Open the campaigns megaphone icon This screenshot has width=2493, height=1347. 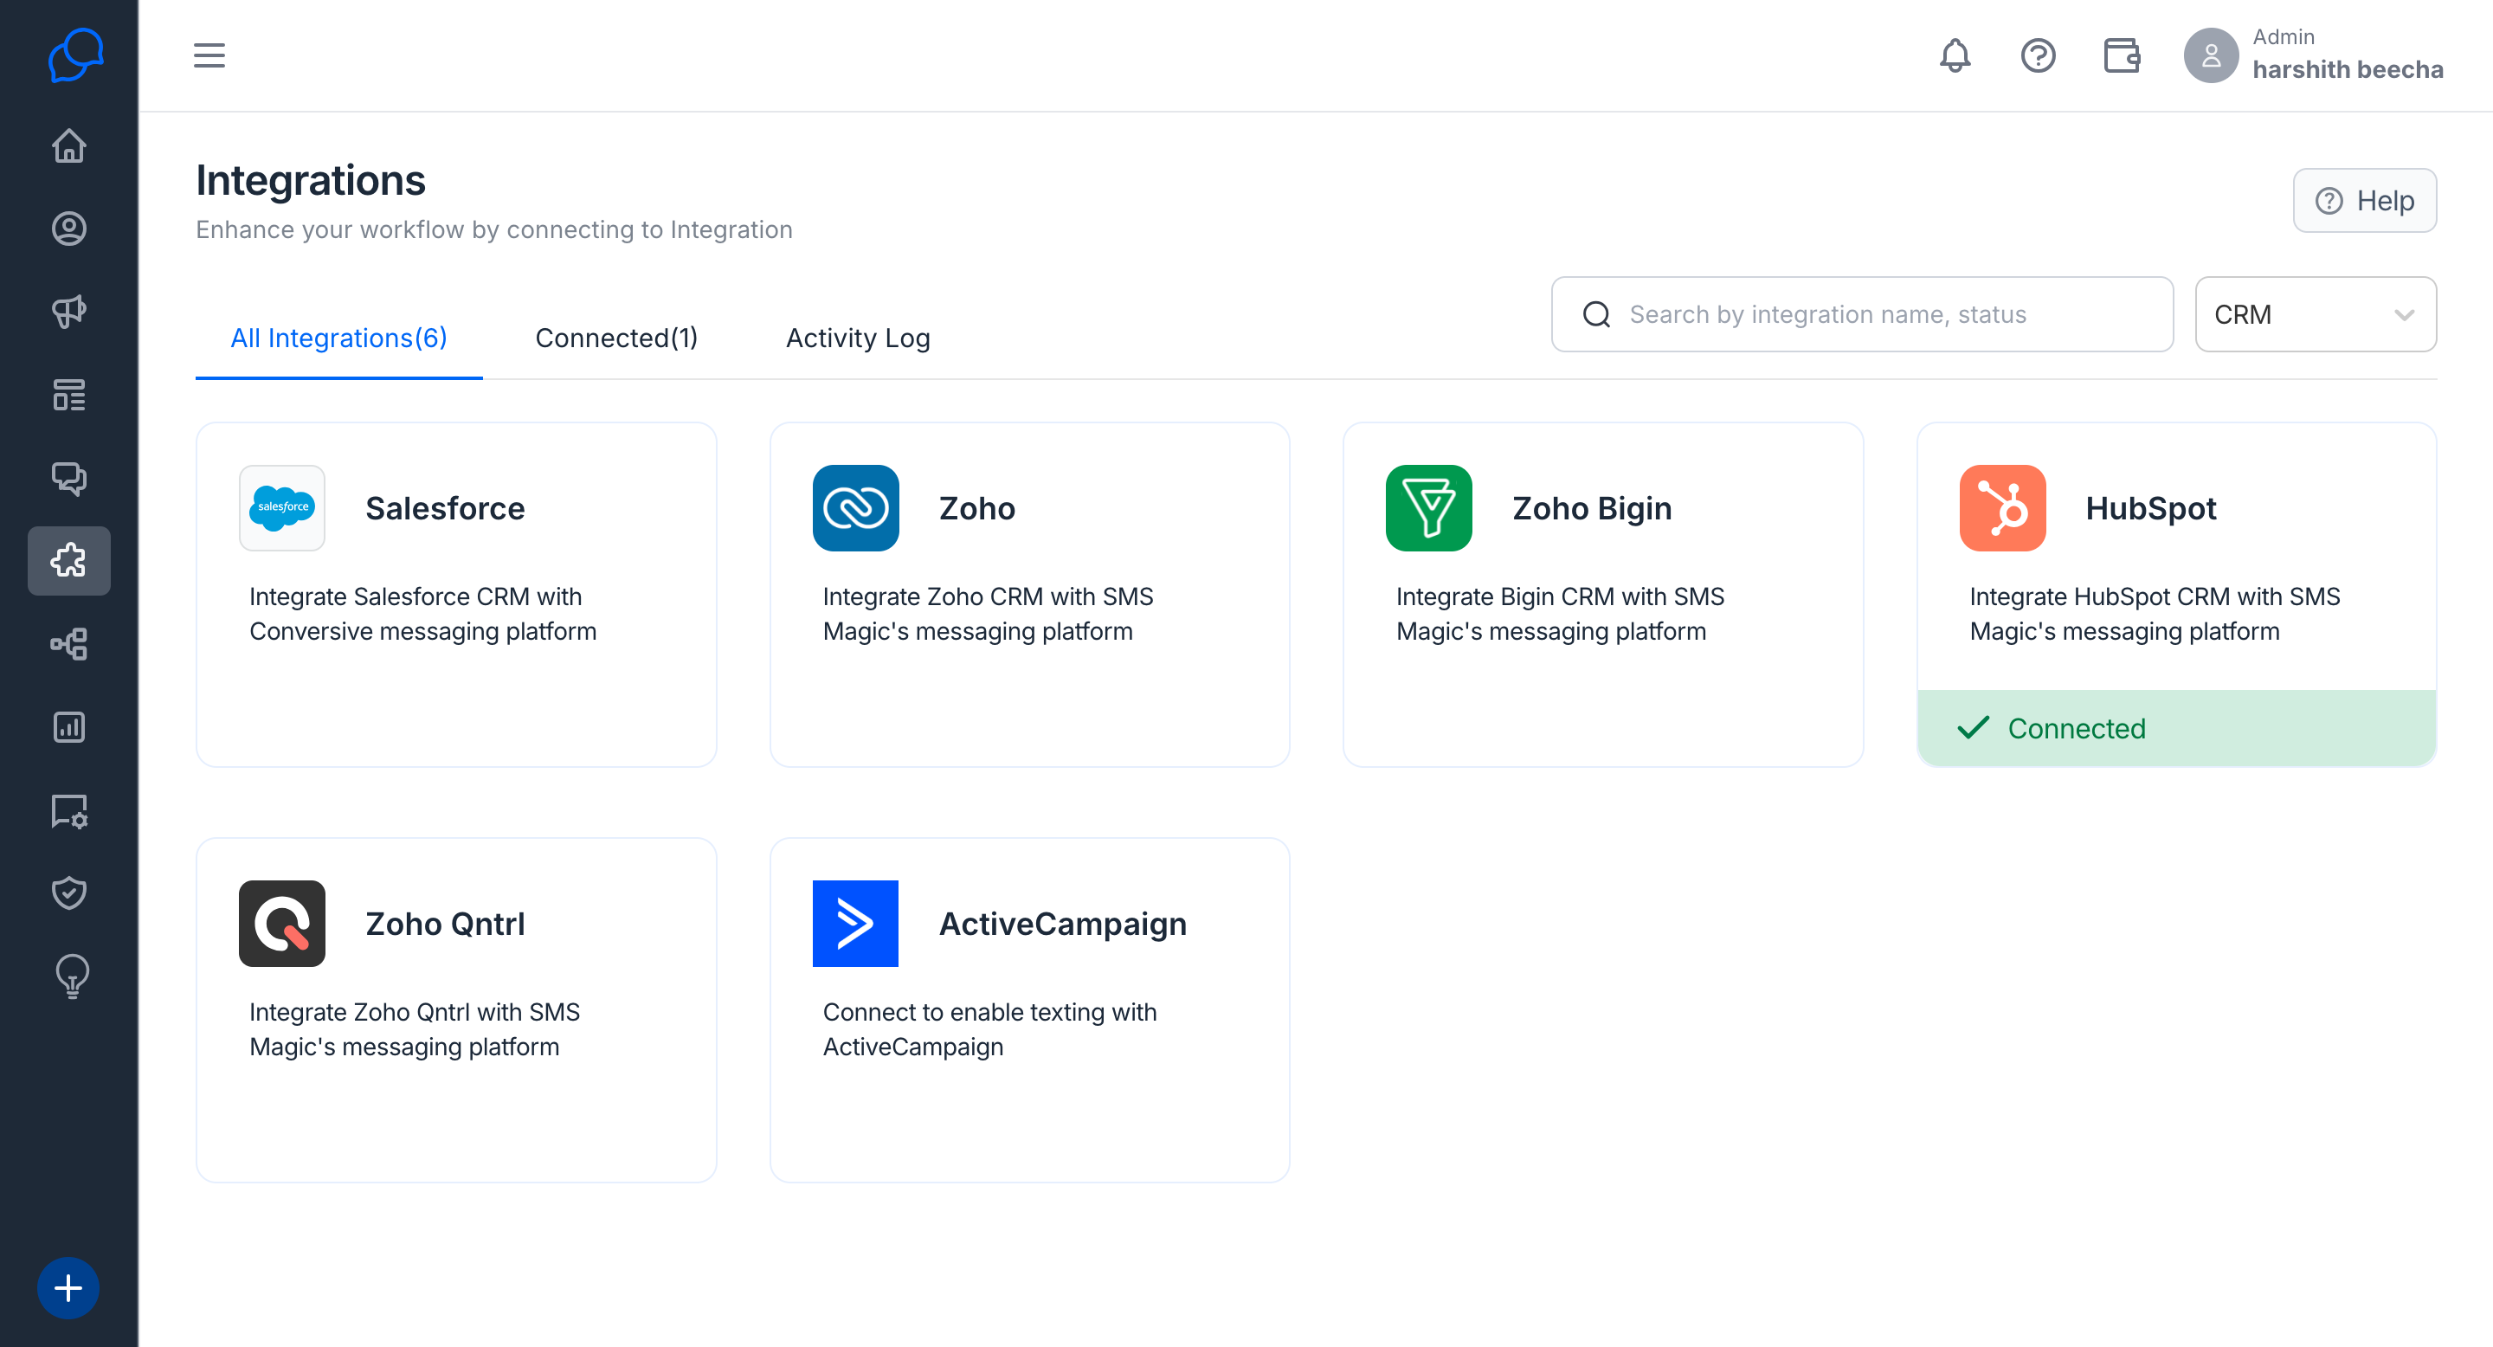tap(68, 312)
